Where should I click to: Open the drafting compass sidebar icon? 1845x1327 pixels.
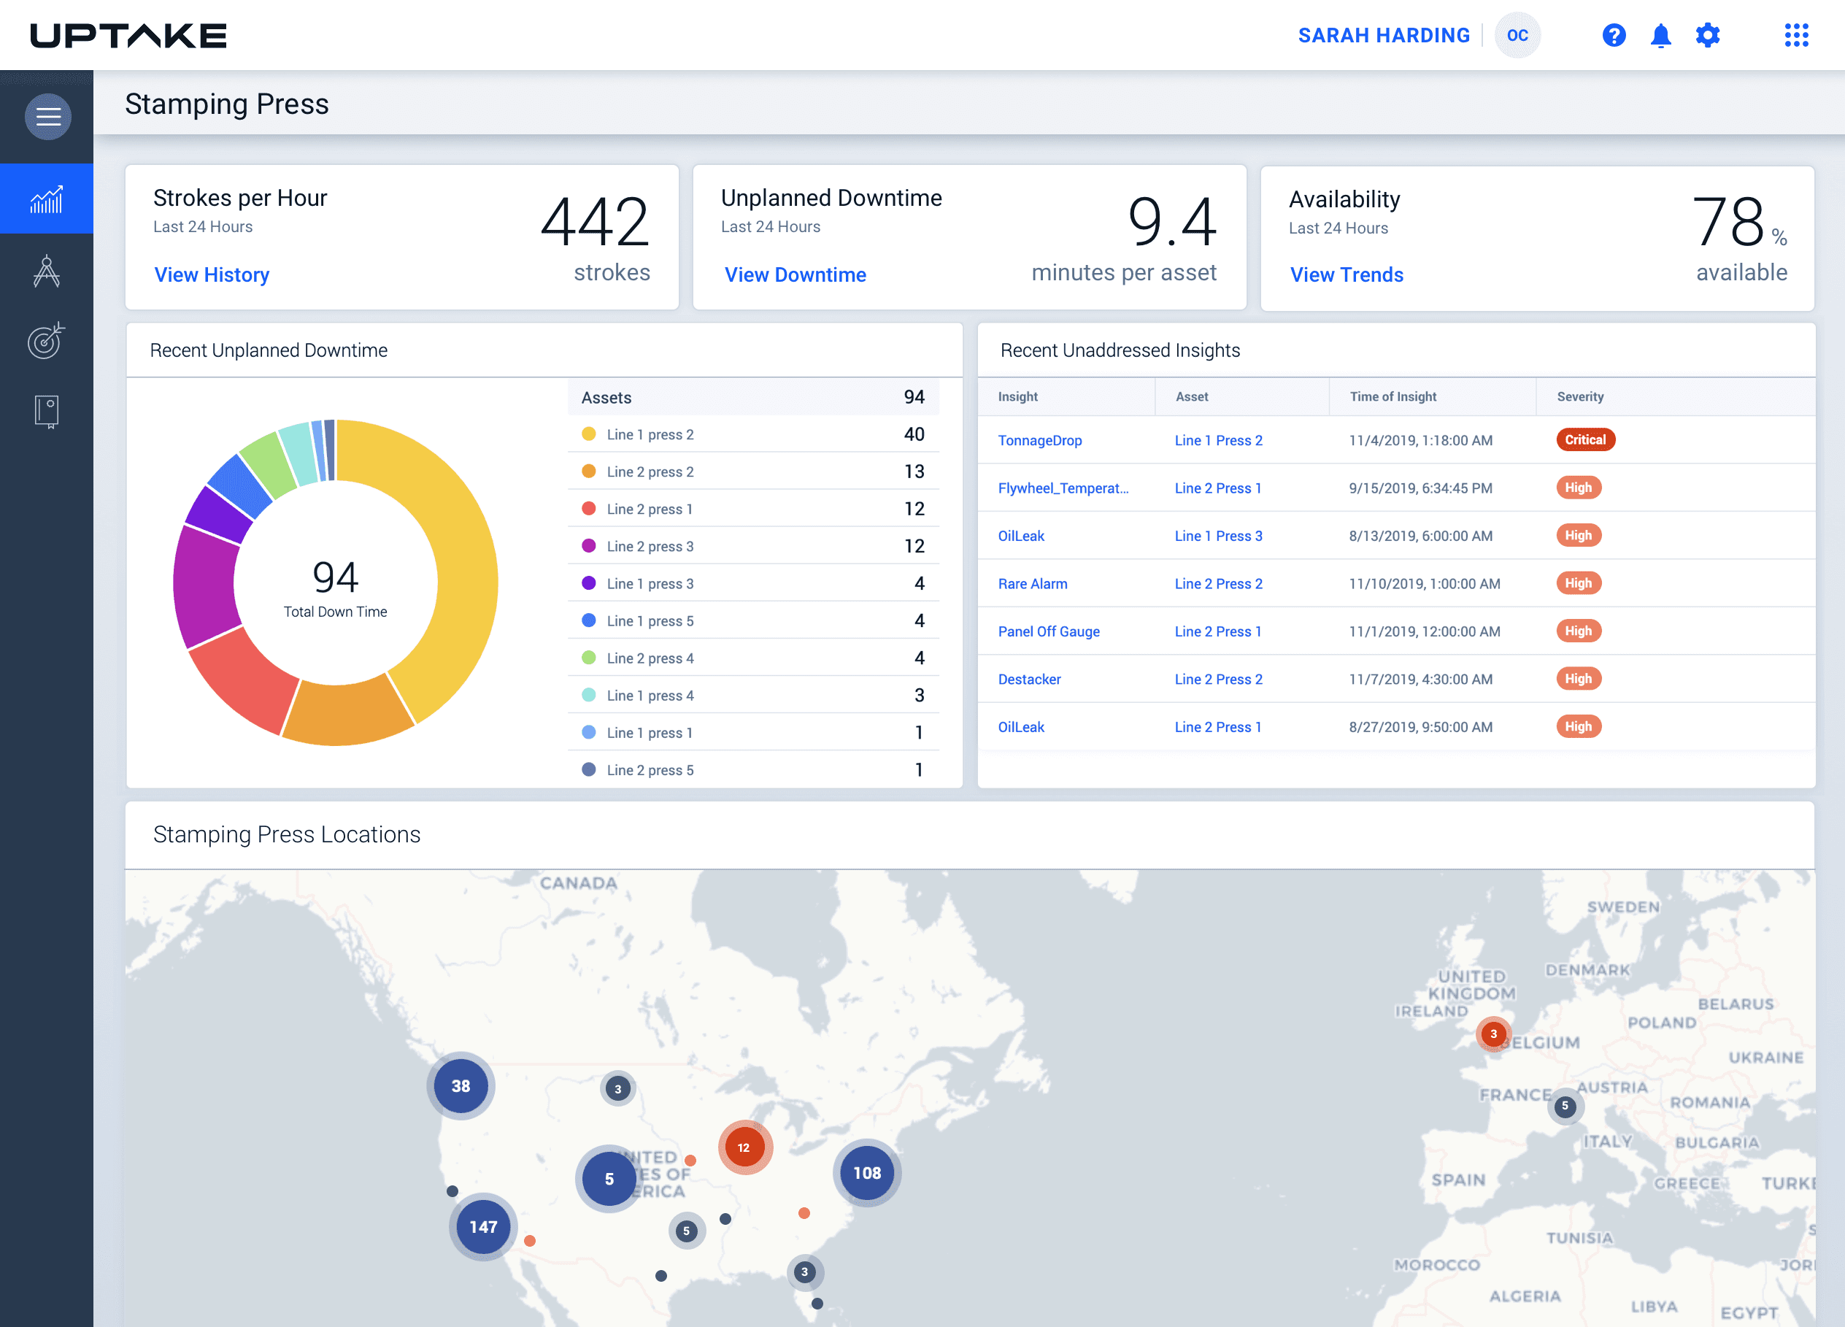coord(47,271)
